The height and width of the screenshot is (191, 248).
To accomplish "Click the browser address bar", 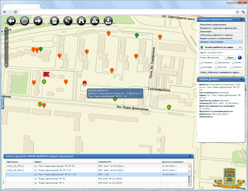I will click(x=127, y=12).
